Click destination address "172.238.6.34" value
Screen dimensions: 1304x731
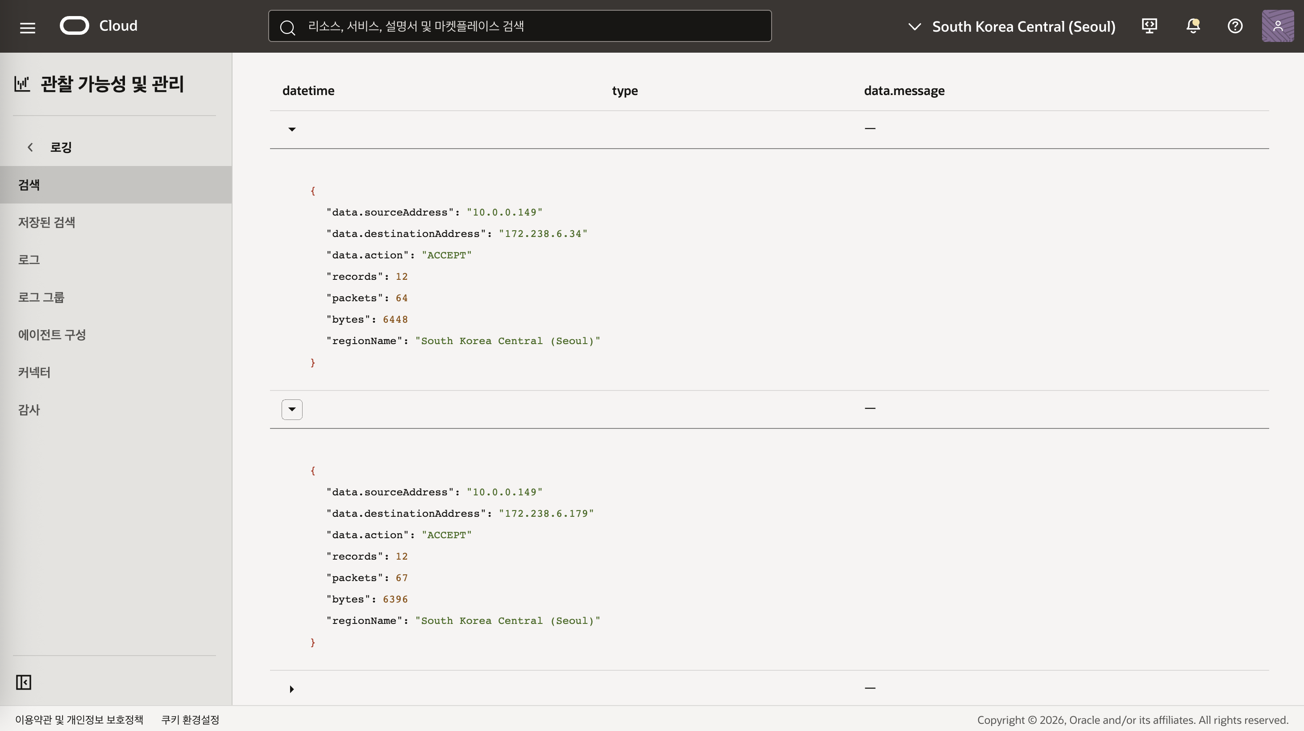click(543, 234)
